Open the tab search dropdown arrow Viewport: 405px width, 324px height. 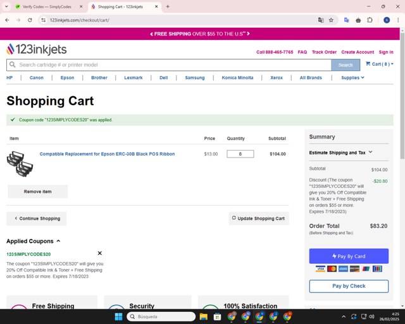click(6, 7)
